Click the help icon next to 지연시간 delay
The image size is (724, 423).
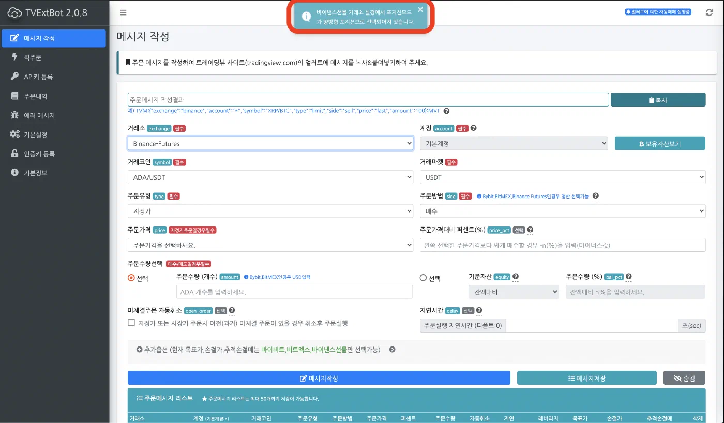pyautogui.click(x=479, y=310)
